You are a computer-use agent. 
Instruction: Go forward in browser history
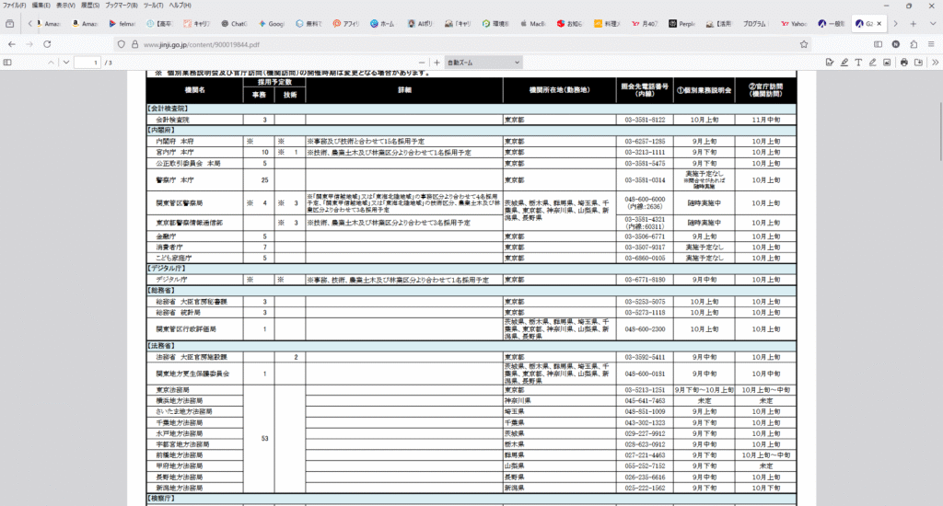coord(29,44)
